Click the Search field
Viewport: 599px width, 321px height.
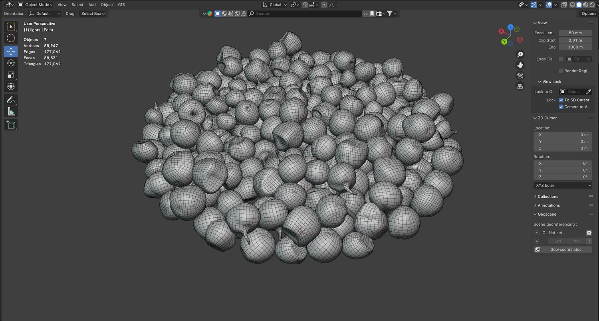coord(304,14)
